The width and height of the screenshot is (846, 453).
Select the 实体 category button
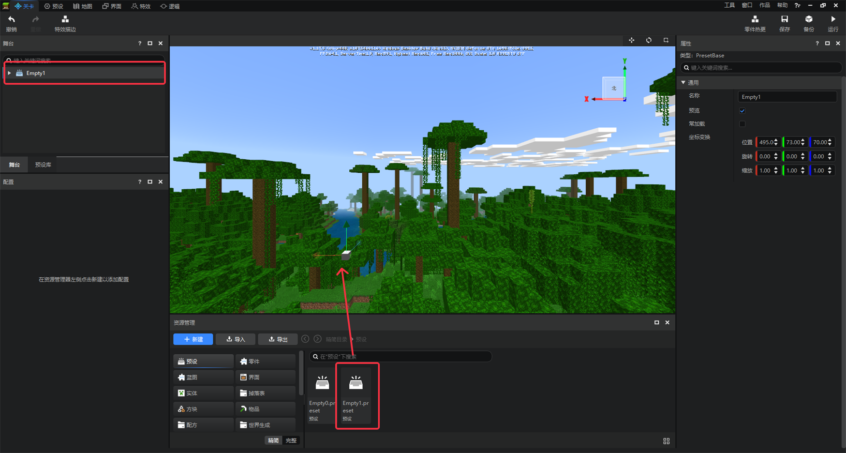203,393
